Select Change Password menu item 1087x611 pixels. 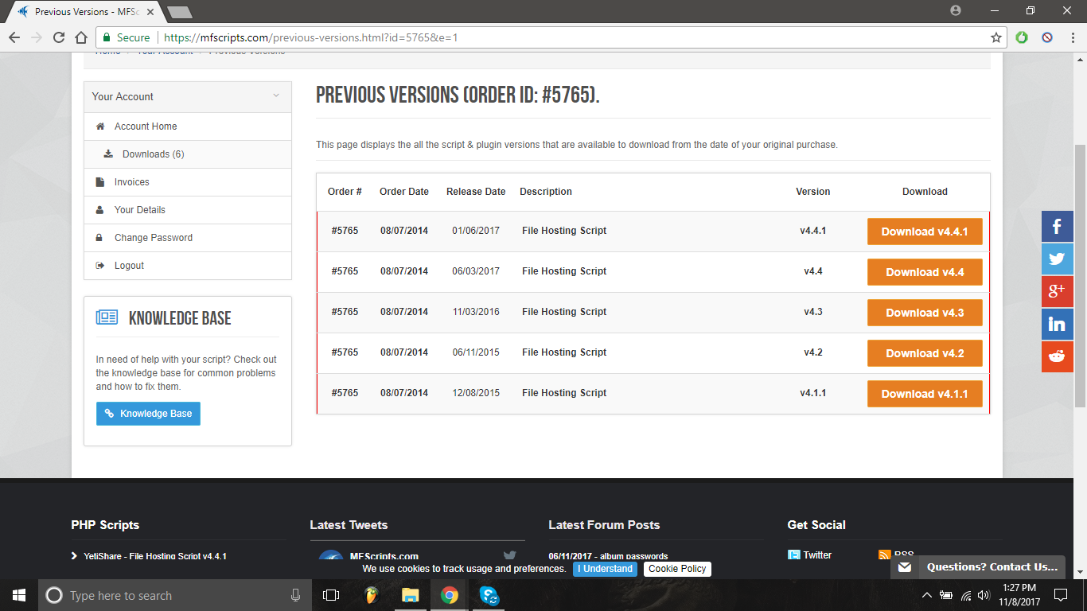153,238
